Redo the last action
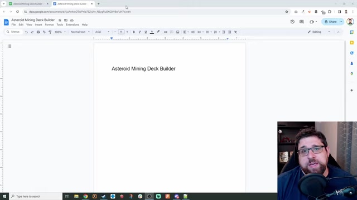 (x=32, y=32)
